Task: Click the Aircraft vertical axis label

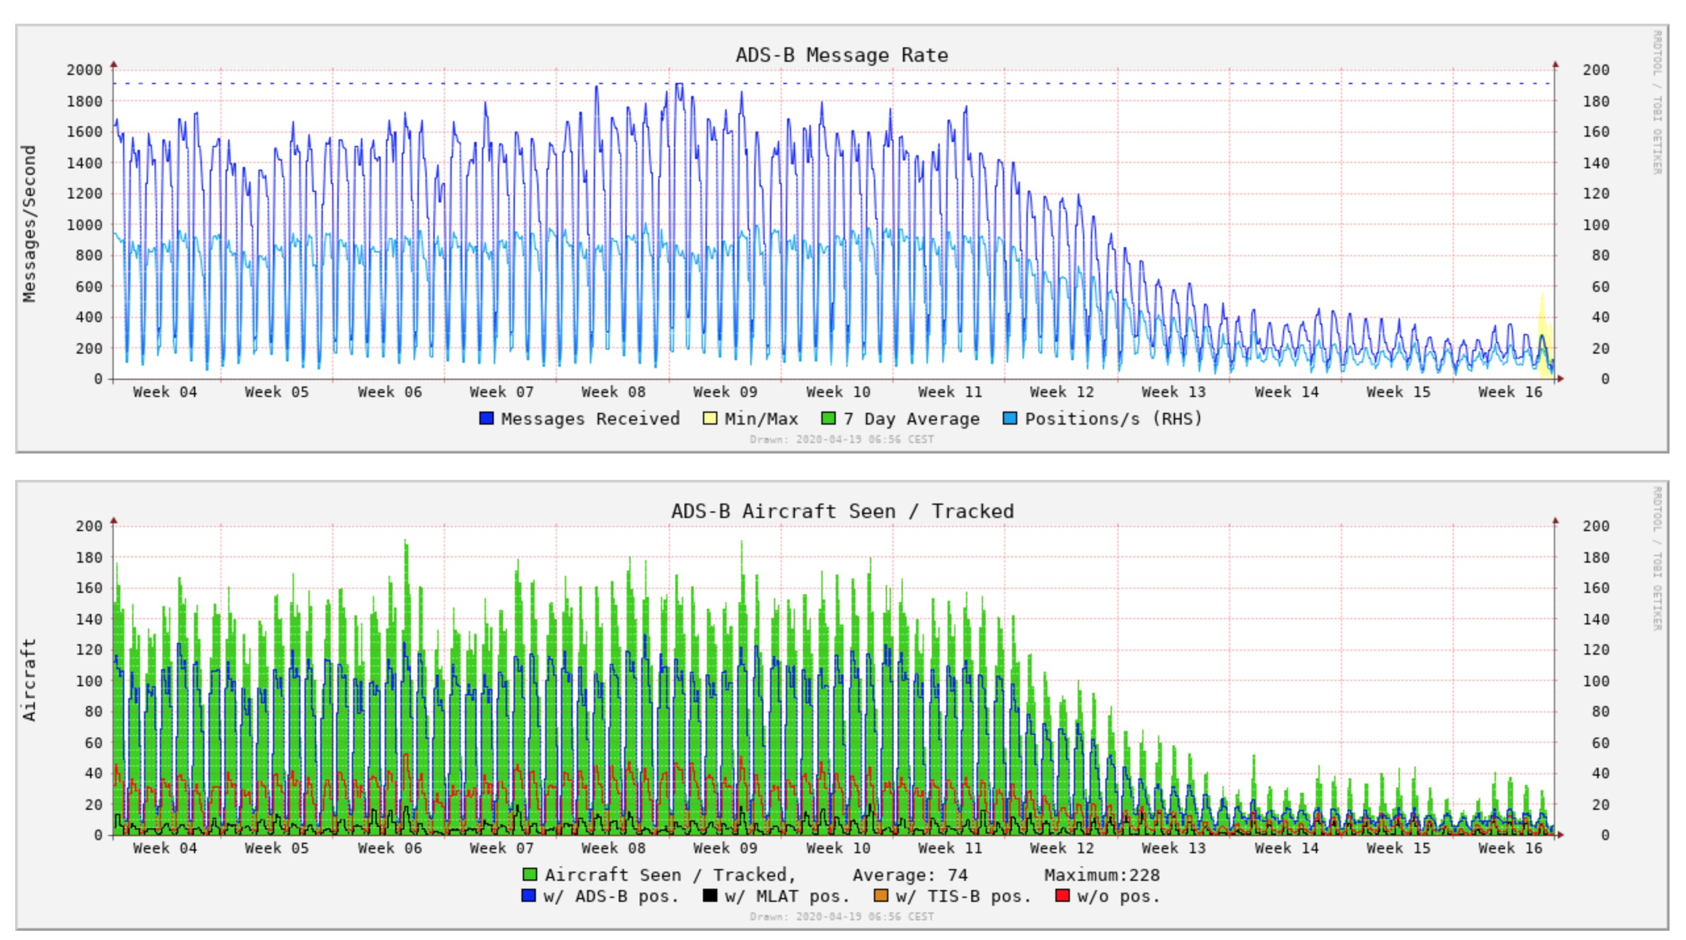Action: [29, 680]
